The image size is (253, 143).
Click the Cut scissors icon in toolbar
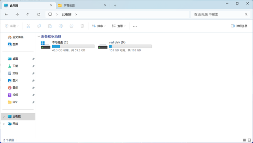click(28, 26)
